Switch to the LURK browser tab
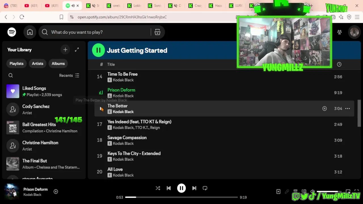The width and height of the screenshot is (363, 204). [236, 6]
